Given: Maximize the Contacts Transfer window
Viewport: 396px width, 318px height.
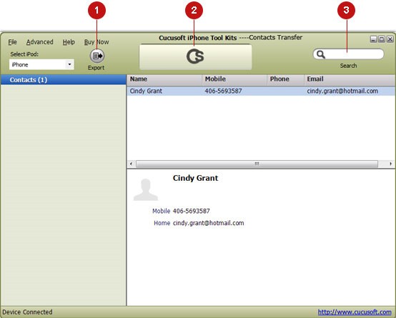Looking at the screenshot, I should click(382, 39).
